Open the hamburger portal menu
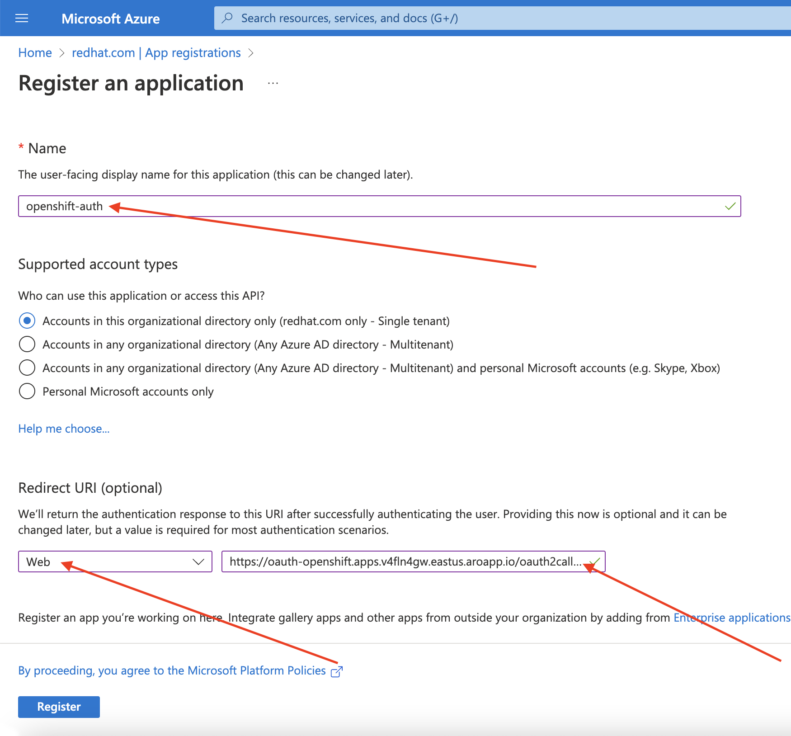 click(x=22, y=18)
